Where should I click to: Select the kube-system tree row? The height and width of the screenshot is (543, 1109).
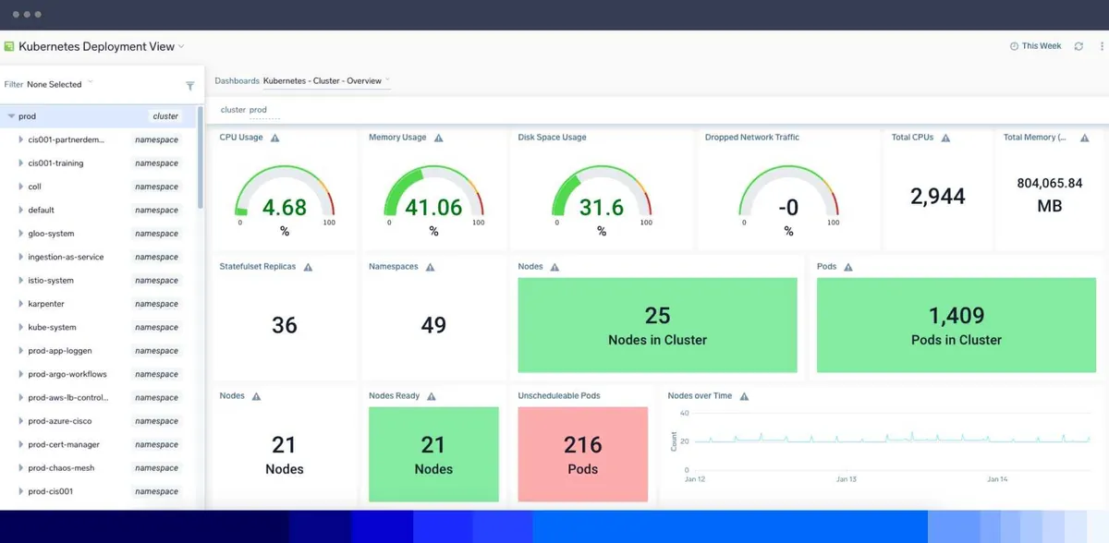coord(100,327)
